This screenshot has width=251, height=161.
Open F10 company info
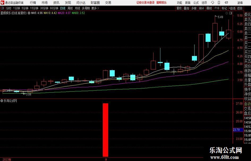tap(217, 8)
